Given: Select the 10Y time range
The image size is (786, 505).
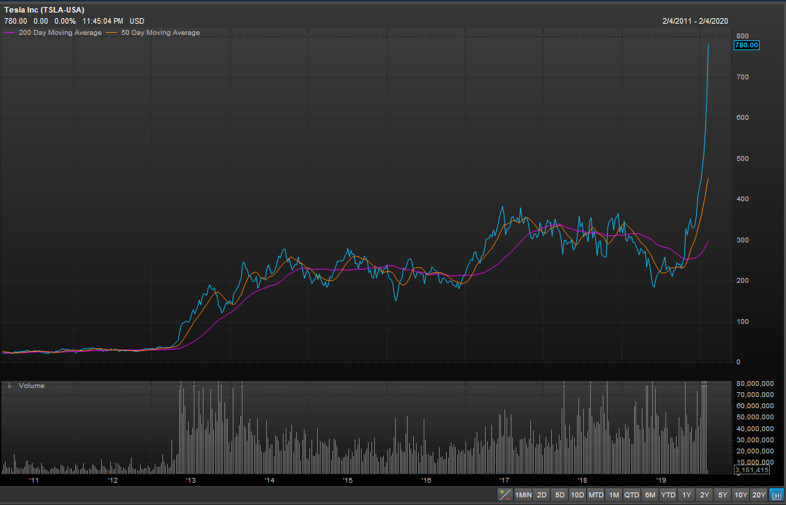Looking at the screenshot, I should pos(741,495).
